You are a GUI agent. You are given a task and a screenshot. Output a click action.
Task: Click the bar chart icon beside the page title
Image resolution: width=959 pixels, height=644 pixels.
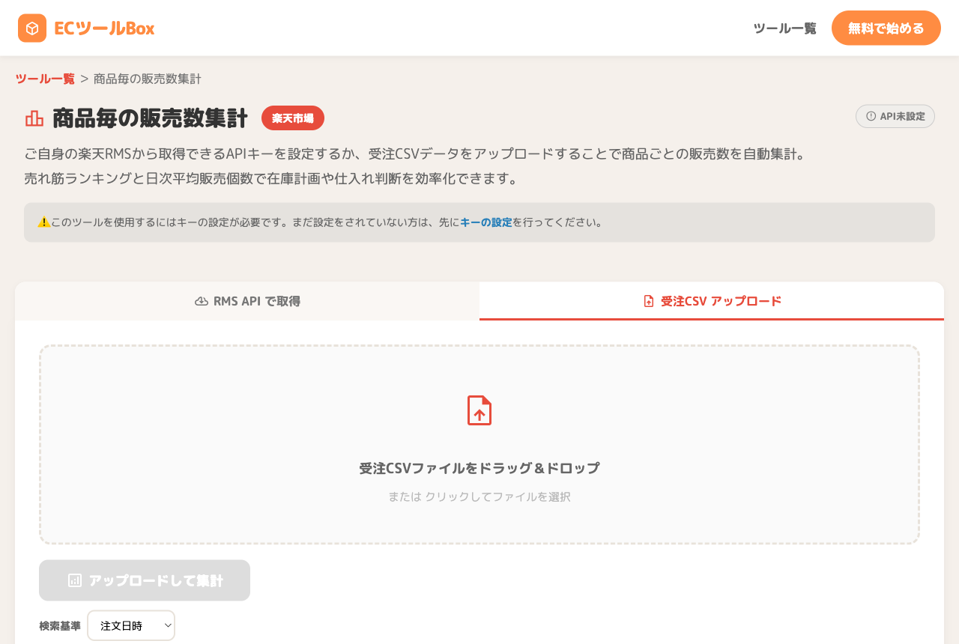pyautogui.click(x=34, y=118)
